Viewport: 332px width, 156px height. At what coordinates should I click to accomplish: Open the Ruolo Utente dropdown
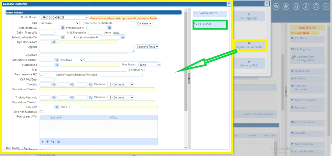[64, 18]
